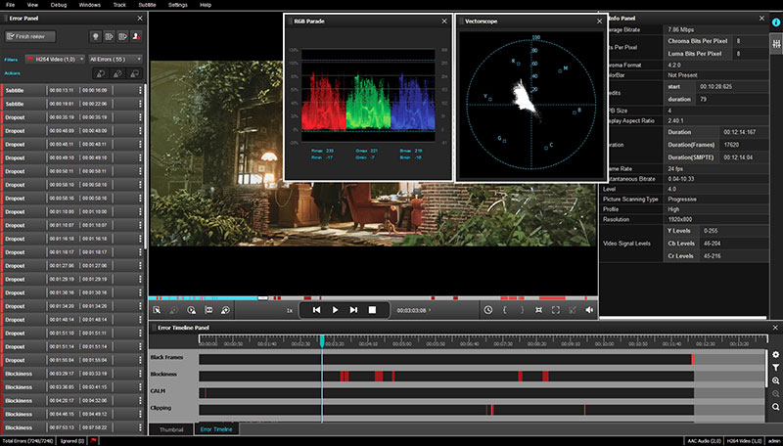The width and height of the screenshot is (783, 446).
Task: Open timeline settings gear icon
Action: (775, 355)
